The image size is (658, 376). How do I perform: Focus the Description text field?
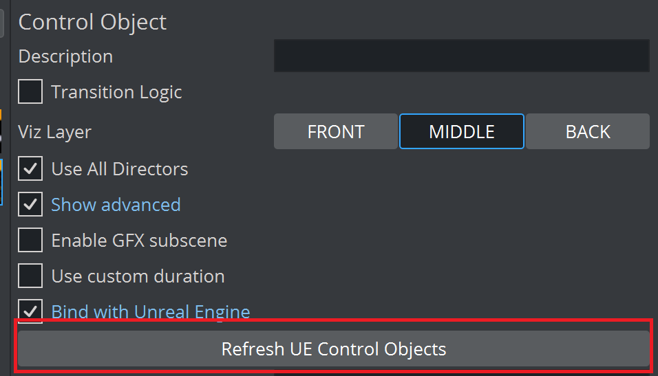pos(461,56)
